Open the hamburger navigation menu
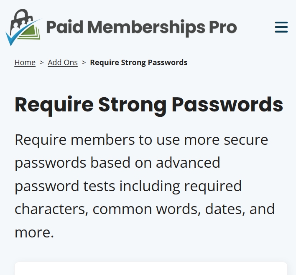296x275 pixels. click(281, 27)
